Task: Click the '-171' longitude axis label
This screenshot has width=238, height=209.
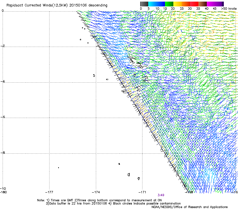Action: click(142, 192)
